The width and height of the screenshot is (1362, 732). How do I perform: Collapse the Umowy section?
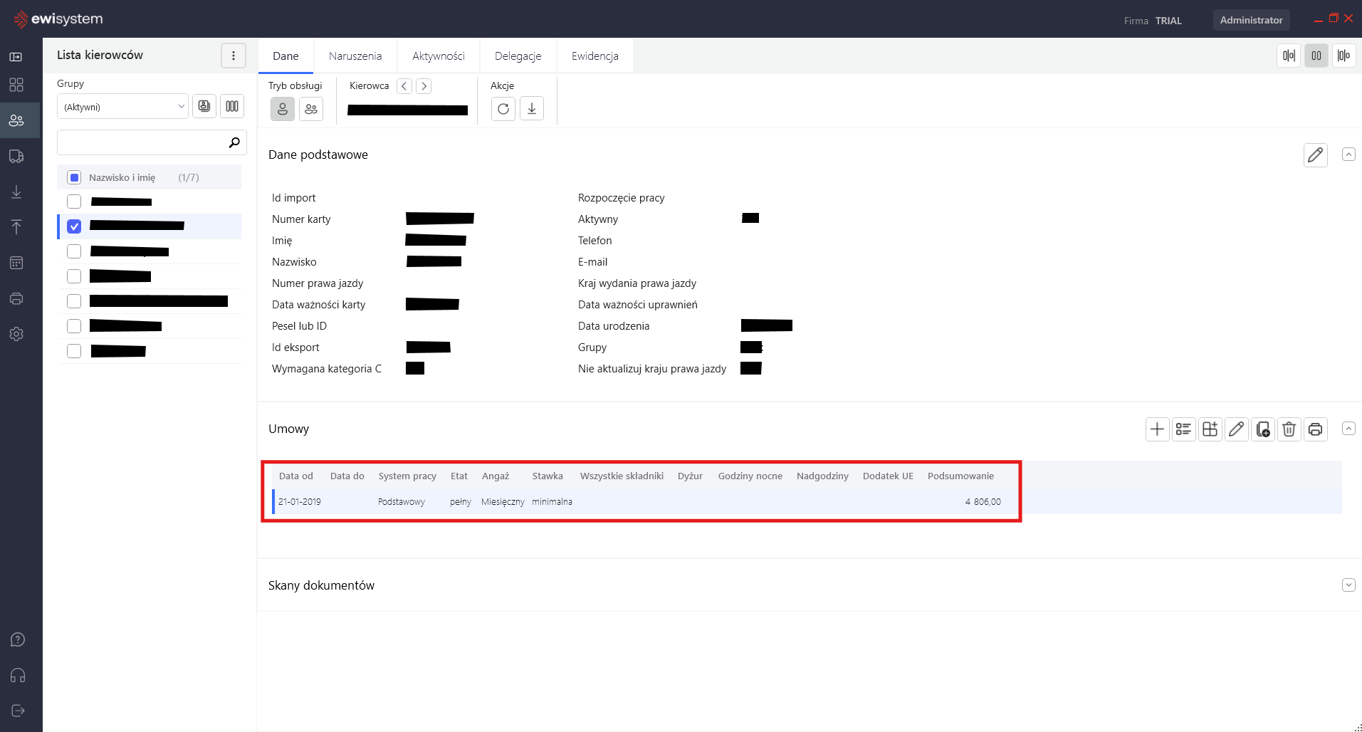pos(1348,429)
